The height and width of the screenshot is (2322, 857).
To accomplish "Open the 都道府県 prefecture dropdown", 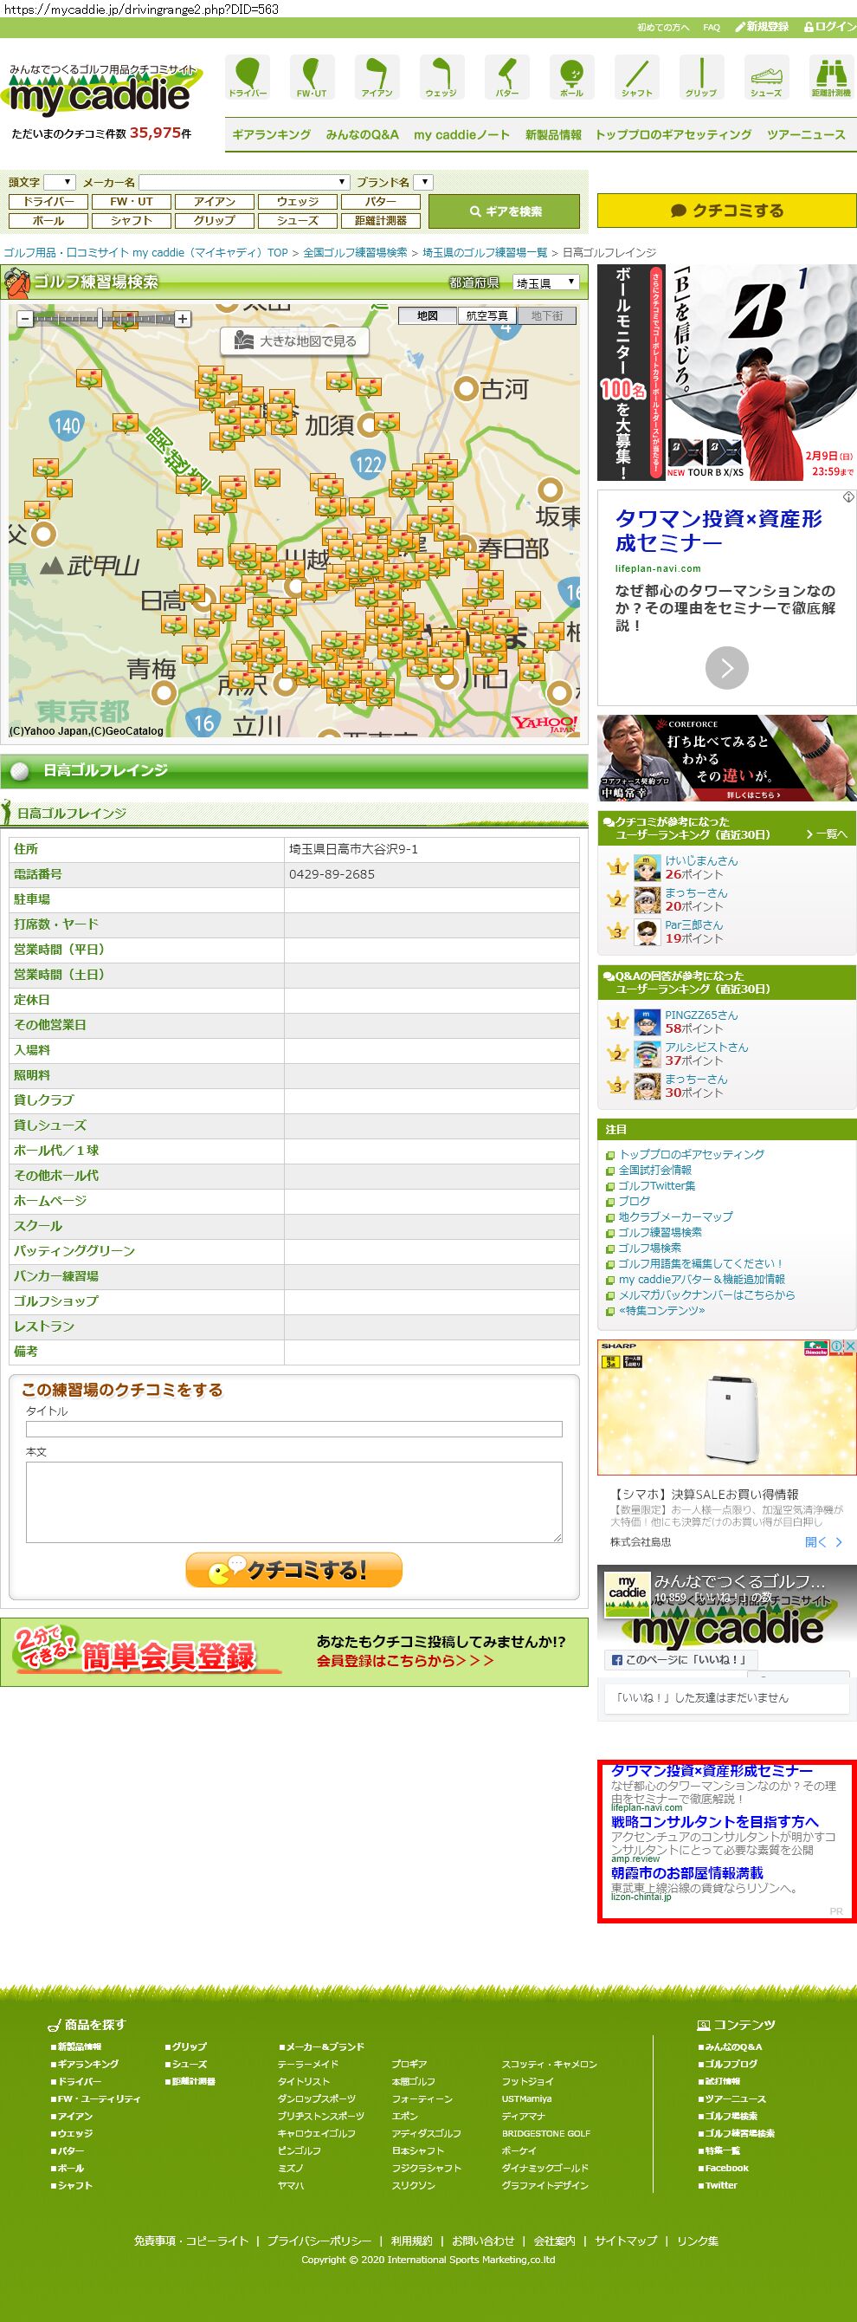I will pos(544,283).
